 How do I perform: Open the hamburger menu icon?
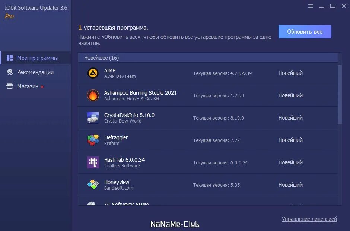point(310,6)
